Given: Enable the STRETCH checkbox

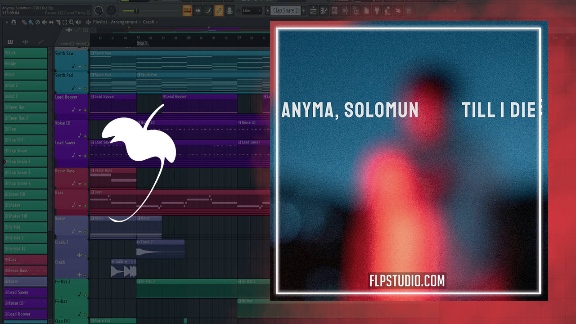Looking at the screenshot, I should 87,44.
